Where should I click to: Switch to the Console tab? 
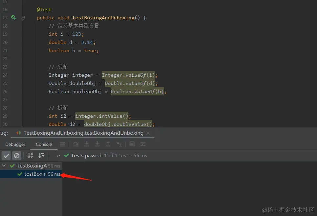pyautogui.click(x=44, y=145)
